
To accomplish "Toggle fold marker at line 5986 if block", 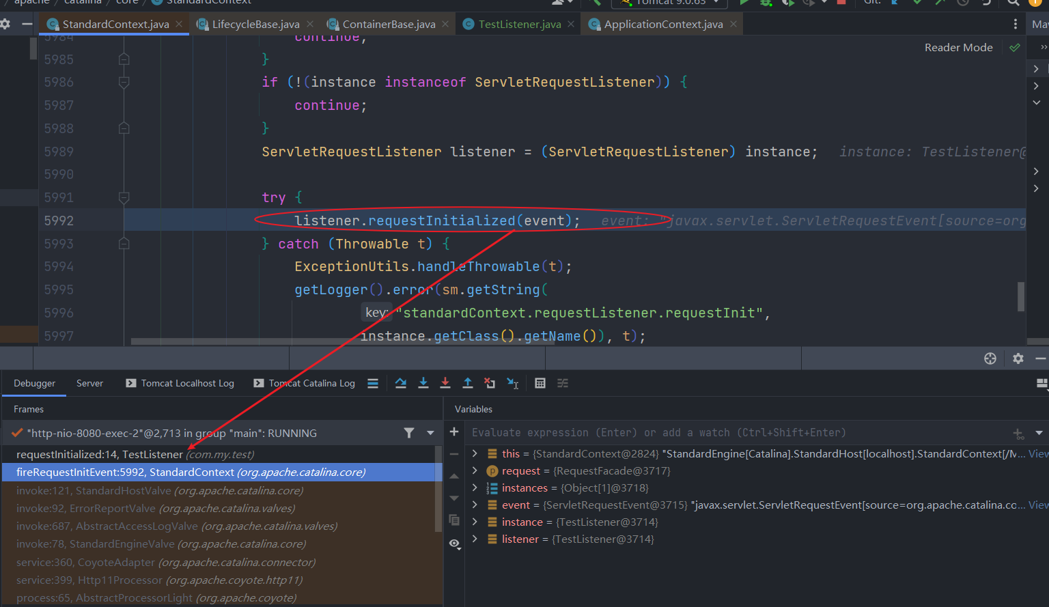I will click(124, 82).
